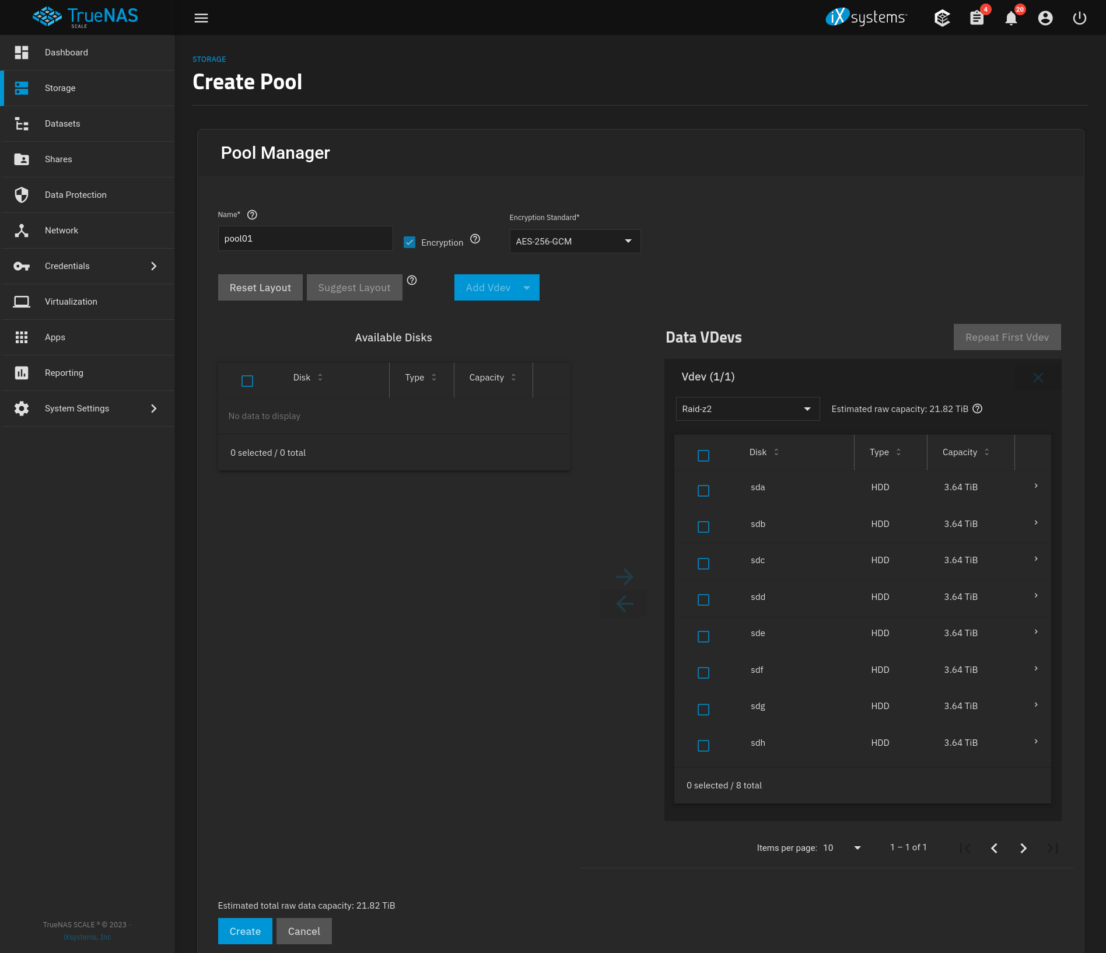Open the Encryption Standard dropdown
The image size is (1106, 953).
[575, 241]
